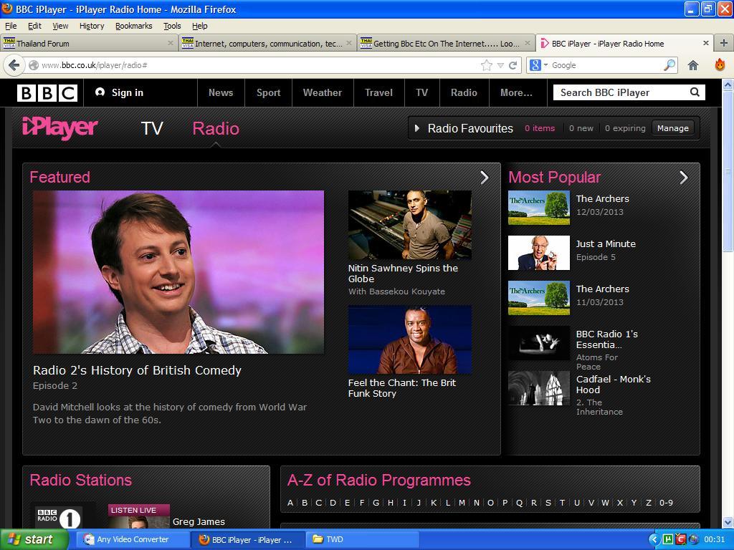Open BBC Radio 1's Essential programme link
734x550 pixels.
[606, 339]
